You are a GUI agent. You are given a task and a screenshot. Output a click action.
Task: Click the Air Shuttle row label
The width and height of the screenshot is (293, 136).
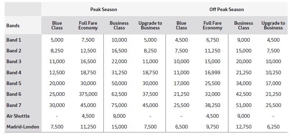18,116
